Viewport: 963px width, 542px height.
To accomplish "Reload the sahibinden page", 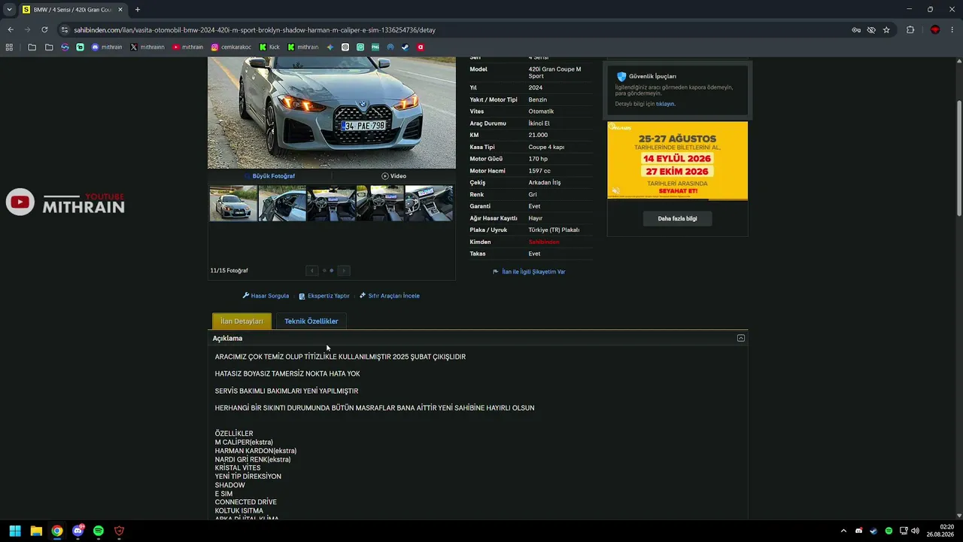I will pos(44,30).
